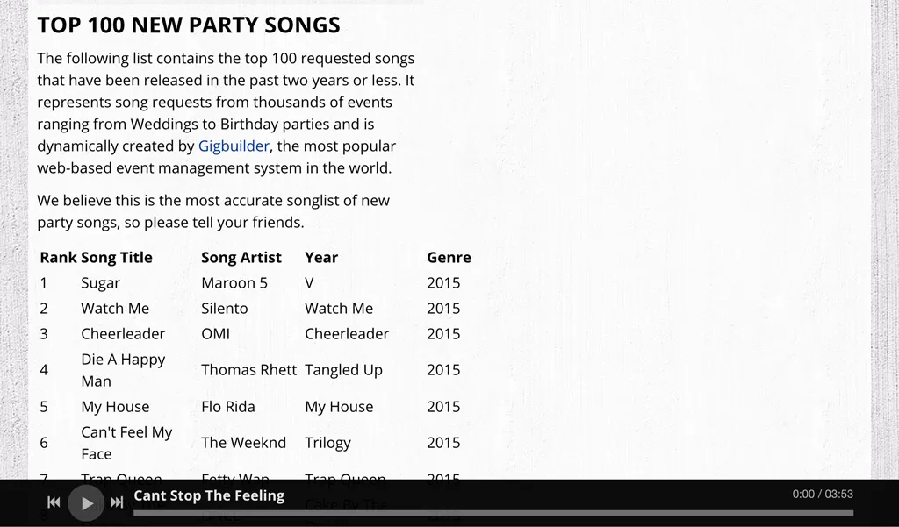Select the Sugar song title cell
This screenshot has height=527, width=899.
100,283
